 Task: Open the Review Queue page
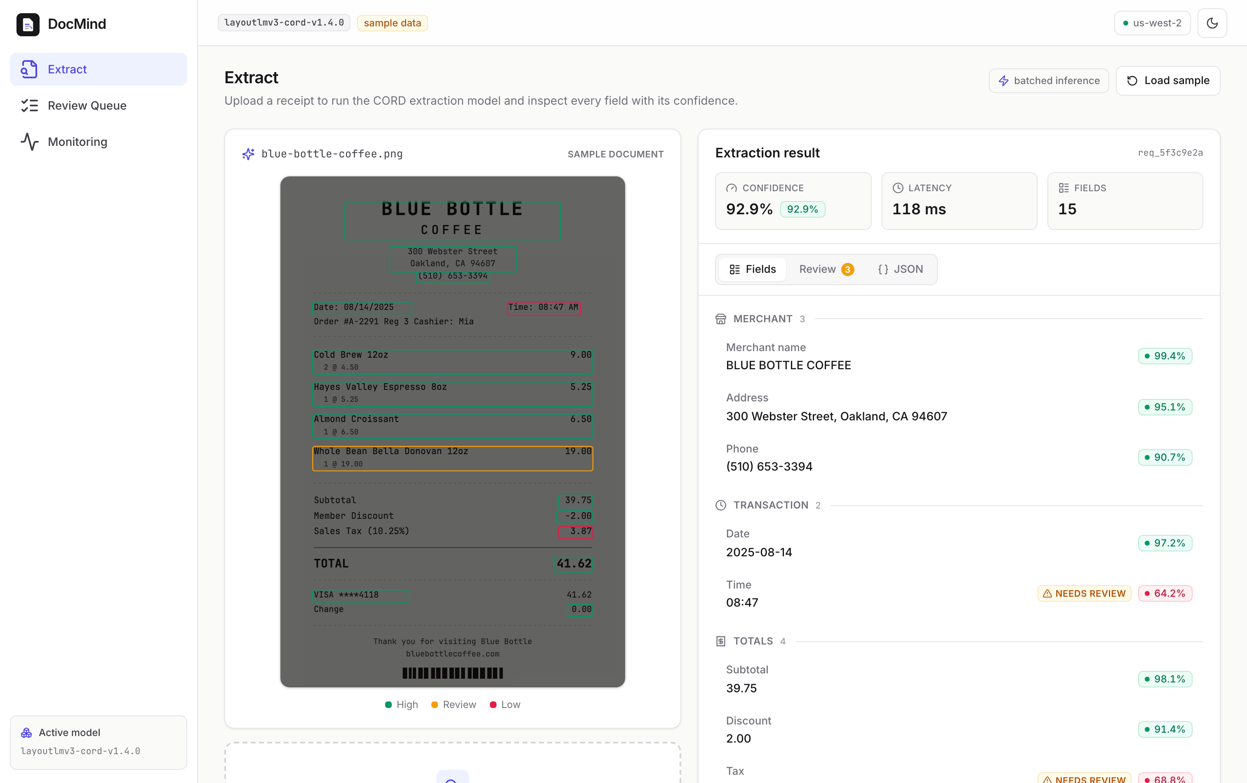99,105
